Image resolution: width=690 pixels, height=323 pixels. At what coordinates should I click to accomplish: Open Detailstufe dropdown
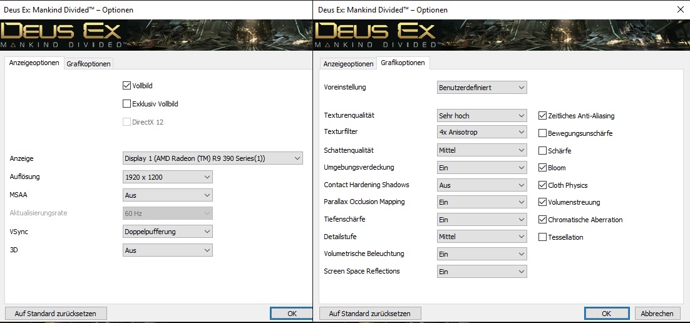tap(481, 237)
